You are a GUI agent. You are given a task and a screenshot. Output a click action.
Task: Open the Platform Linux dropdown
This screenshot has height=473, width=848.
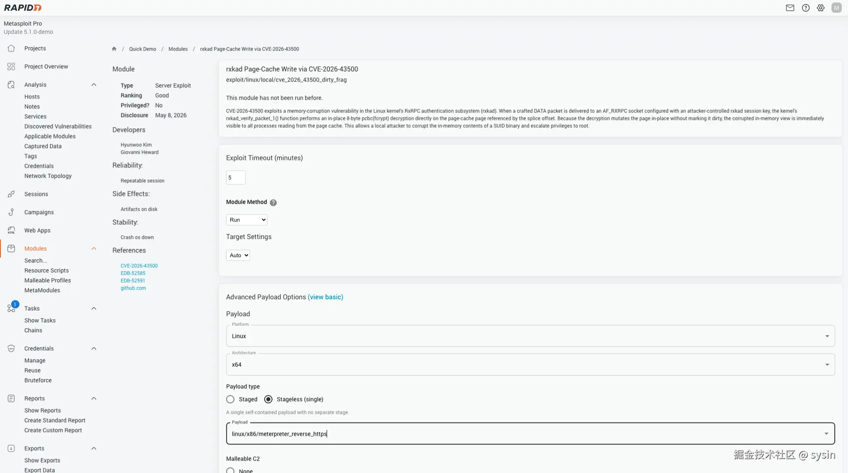point(530,336)
